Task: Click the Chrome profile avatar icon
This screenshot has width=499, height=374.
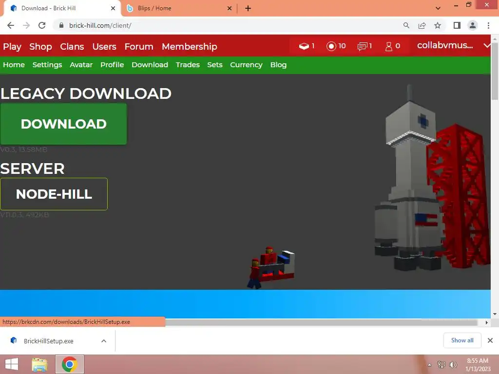Action: tap(473, 25)
